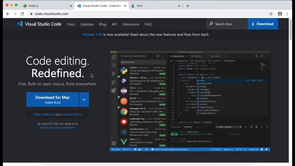Switch to the Yarn tab

(155, 6)
